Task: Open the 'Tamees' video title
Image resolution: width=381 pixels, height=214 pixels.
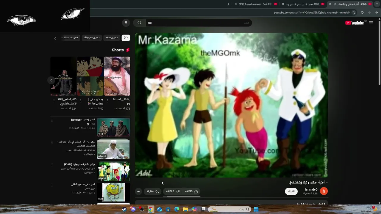Action: [x=83, y=120]
